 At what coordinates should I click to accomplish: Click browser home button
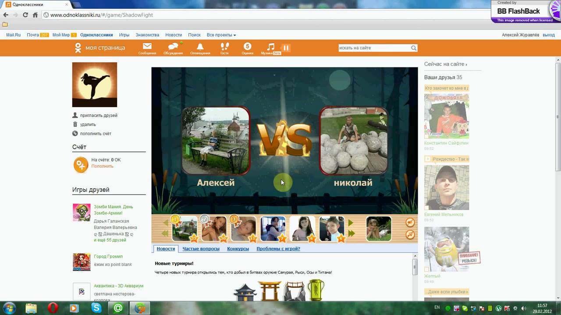pos(35,15)
